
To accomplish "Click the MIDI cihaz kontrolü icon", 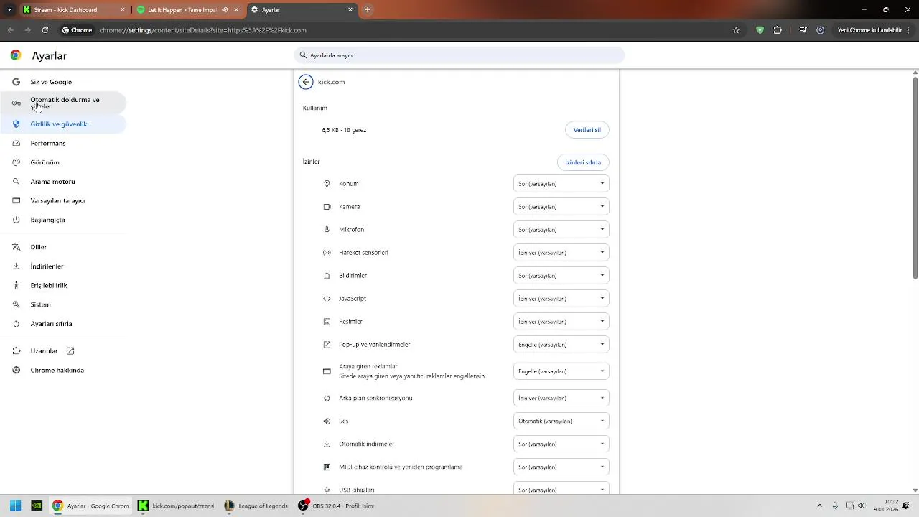I will click(327, 467).
